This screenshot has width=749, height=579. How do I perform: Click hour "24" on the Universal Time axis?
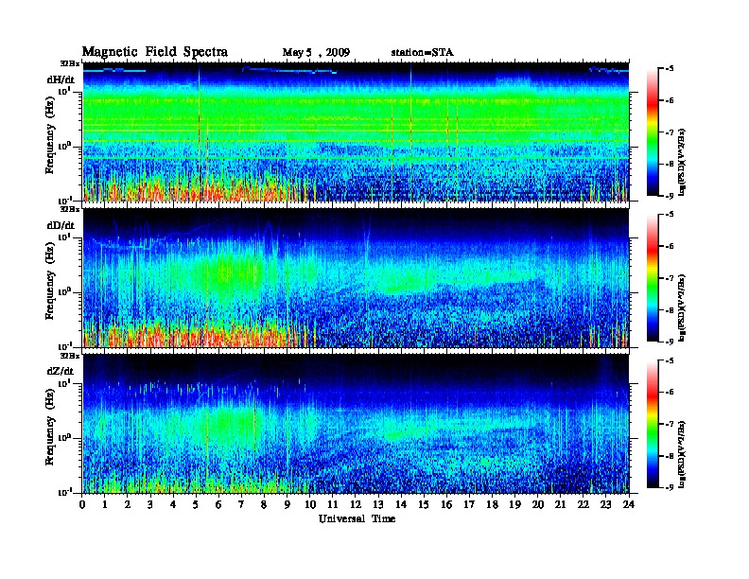pyautogui.click(x=629, y=505)
